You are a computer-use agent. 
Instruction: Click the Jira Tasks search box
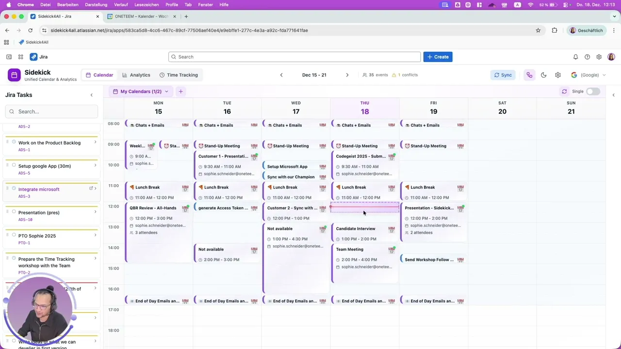[x=51, y=111]
